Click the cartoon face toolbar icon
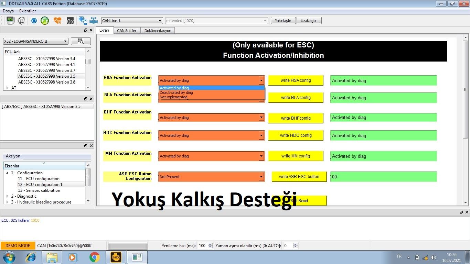 tap(21, 21)
